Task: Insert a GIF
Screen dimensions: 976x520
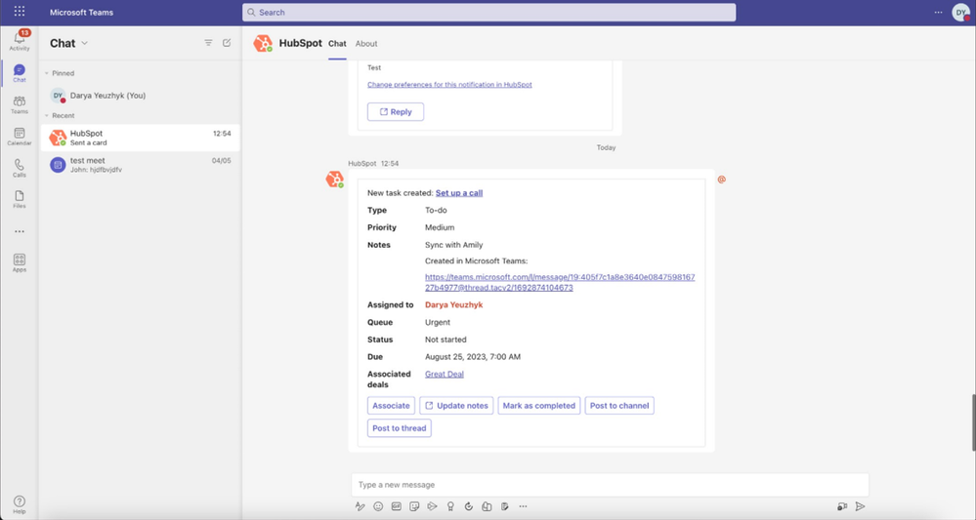Action: click(x=396, y=506)
